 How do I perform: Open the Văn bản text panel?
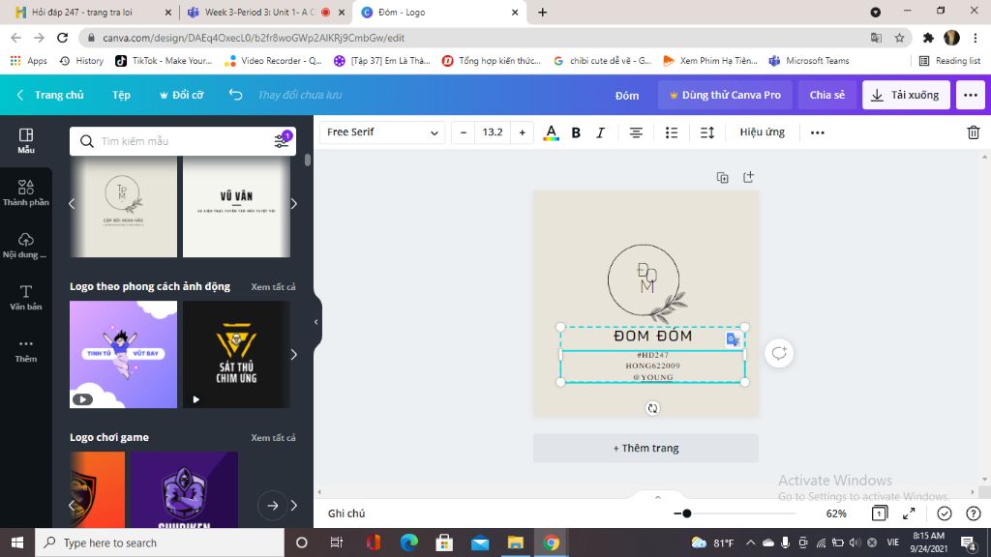coord(26,298)
